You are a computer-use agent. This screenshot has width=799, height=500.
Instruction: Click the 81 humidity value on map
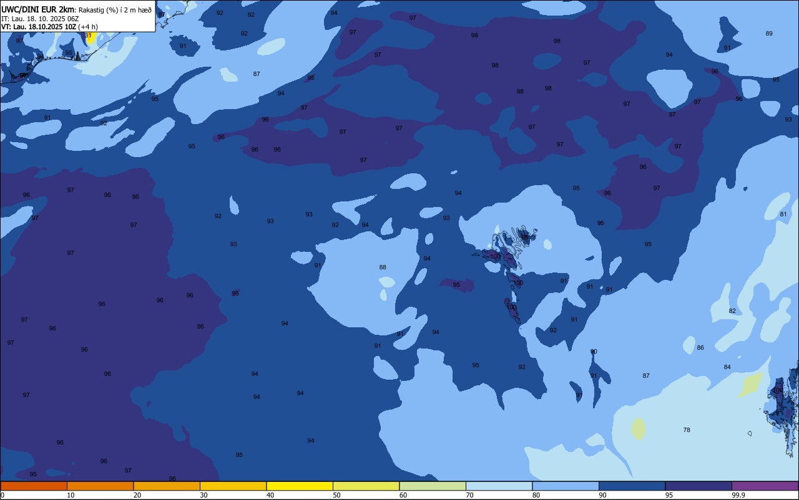pyautogui.click(x=783, y=214)
